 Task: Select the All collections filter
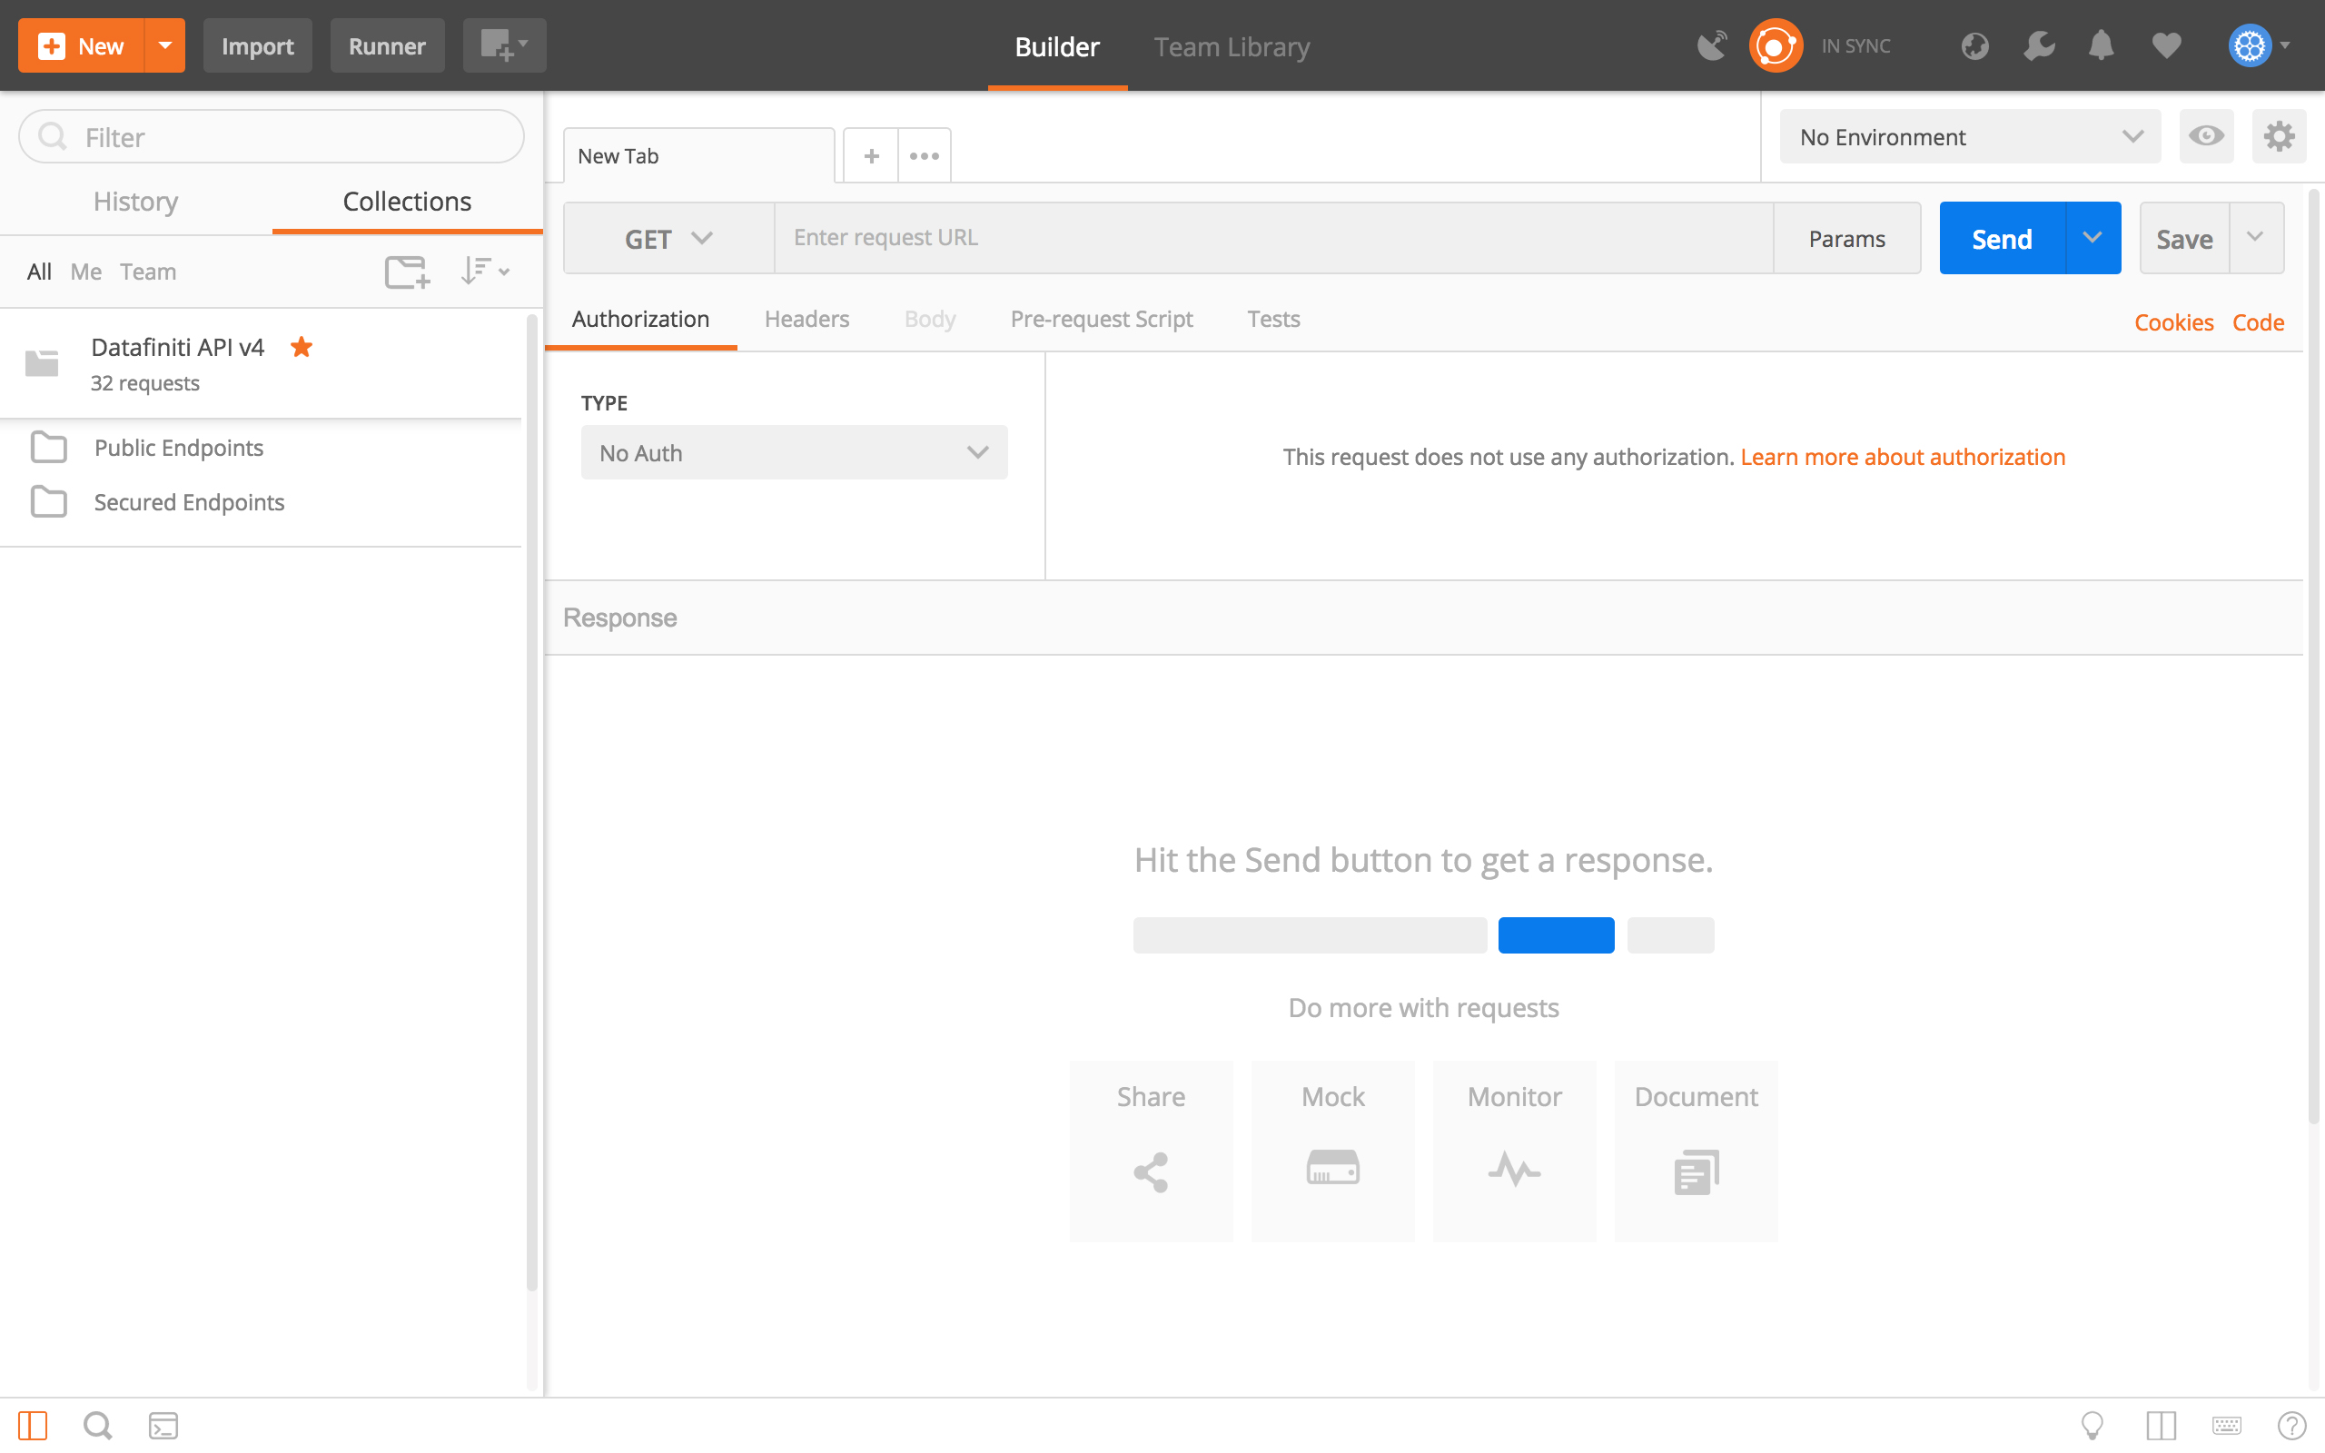click(x=39, y=271)
